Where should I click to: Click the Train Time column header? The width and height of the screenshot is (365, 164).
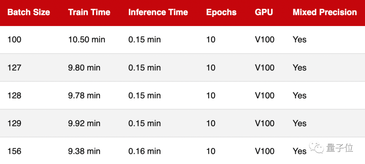(x=89, y=13)
